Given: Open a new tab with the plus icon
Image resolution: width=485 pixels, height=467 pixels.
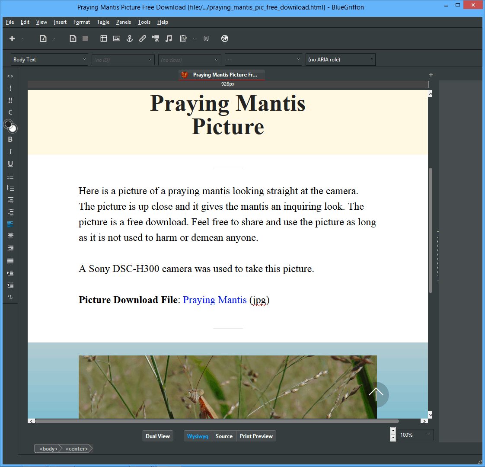Looking at the screenshot, I should 431,75.
